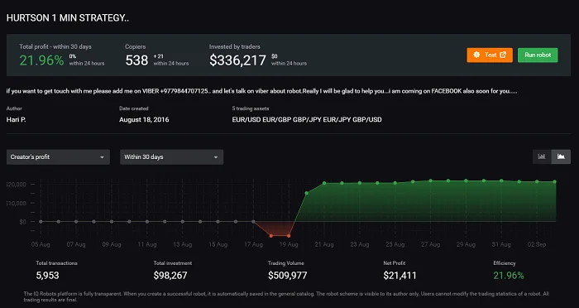Click the first red data point near 18 Aug

pos(271,235)
